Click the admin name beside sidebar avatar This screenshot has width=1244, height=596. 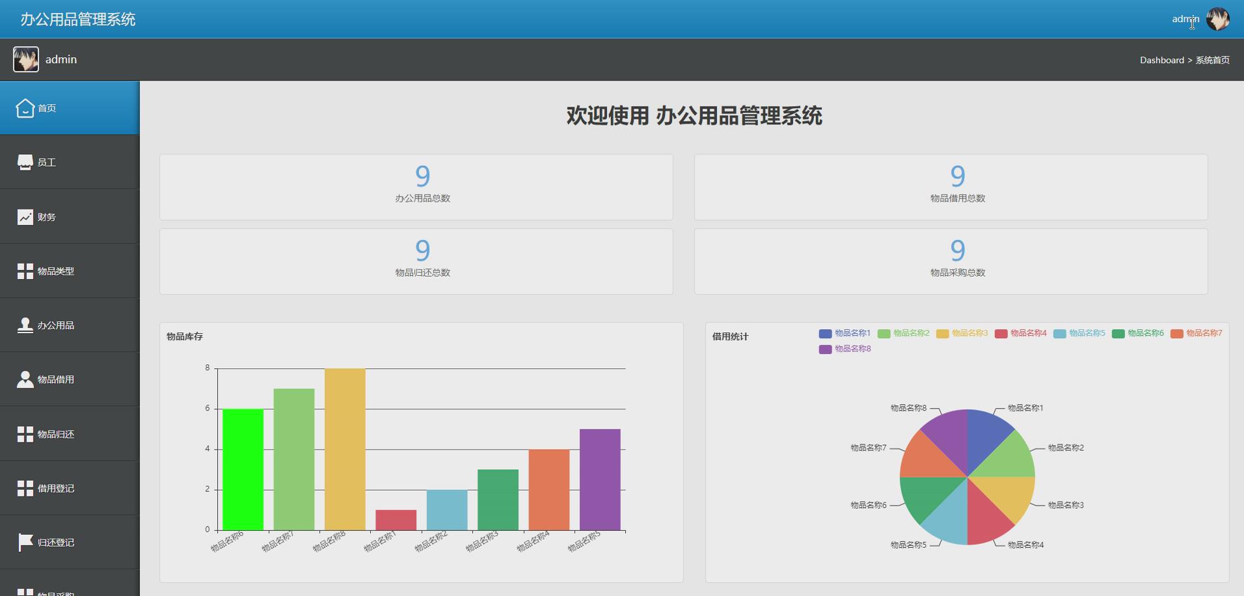coord(61,59)
